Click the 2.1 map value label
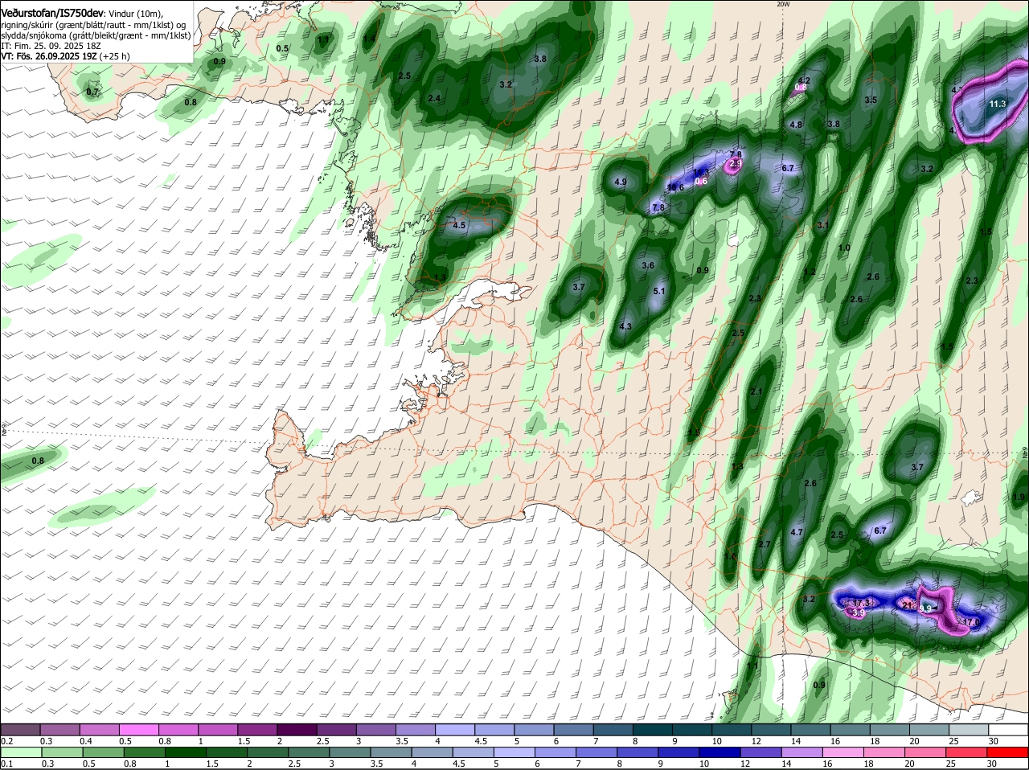Viewport: 1029px width, 770px height. click(756, 392)
